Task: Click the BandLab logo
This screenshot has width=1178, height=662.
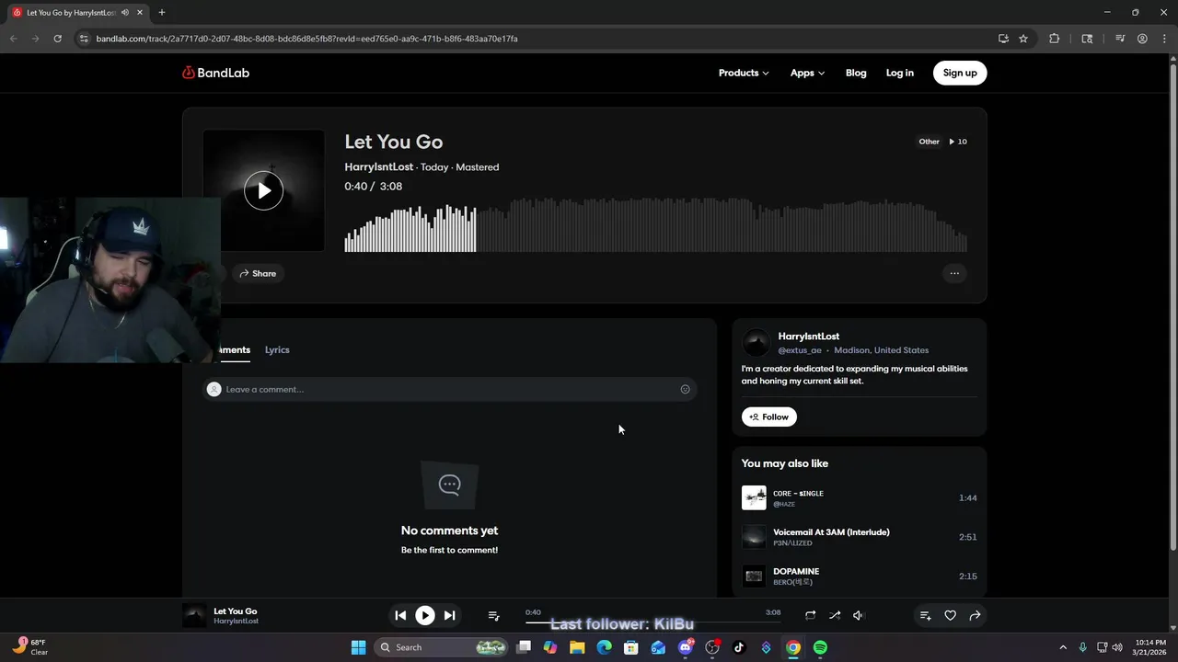Action: tap(215, 73)
